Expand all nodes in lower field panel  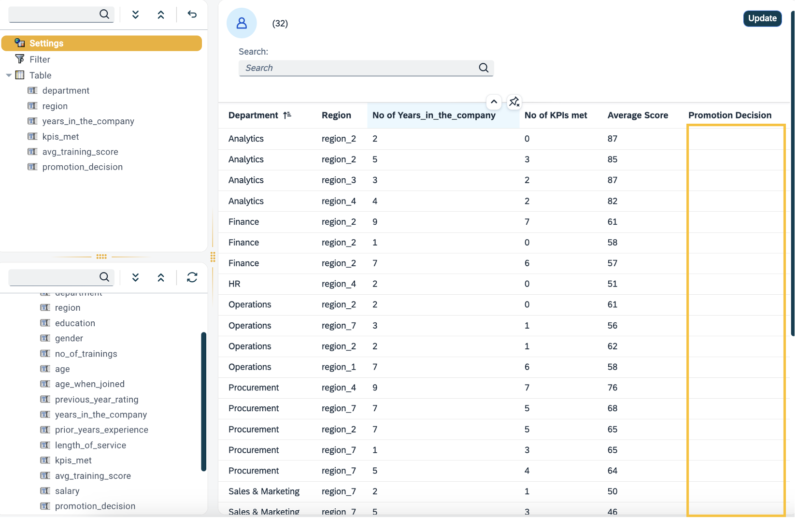pyautogui.click(x=136, y=277)
